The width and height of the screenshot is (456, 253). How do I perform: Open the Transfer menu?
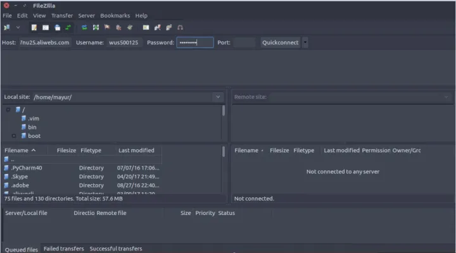62,16
